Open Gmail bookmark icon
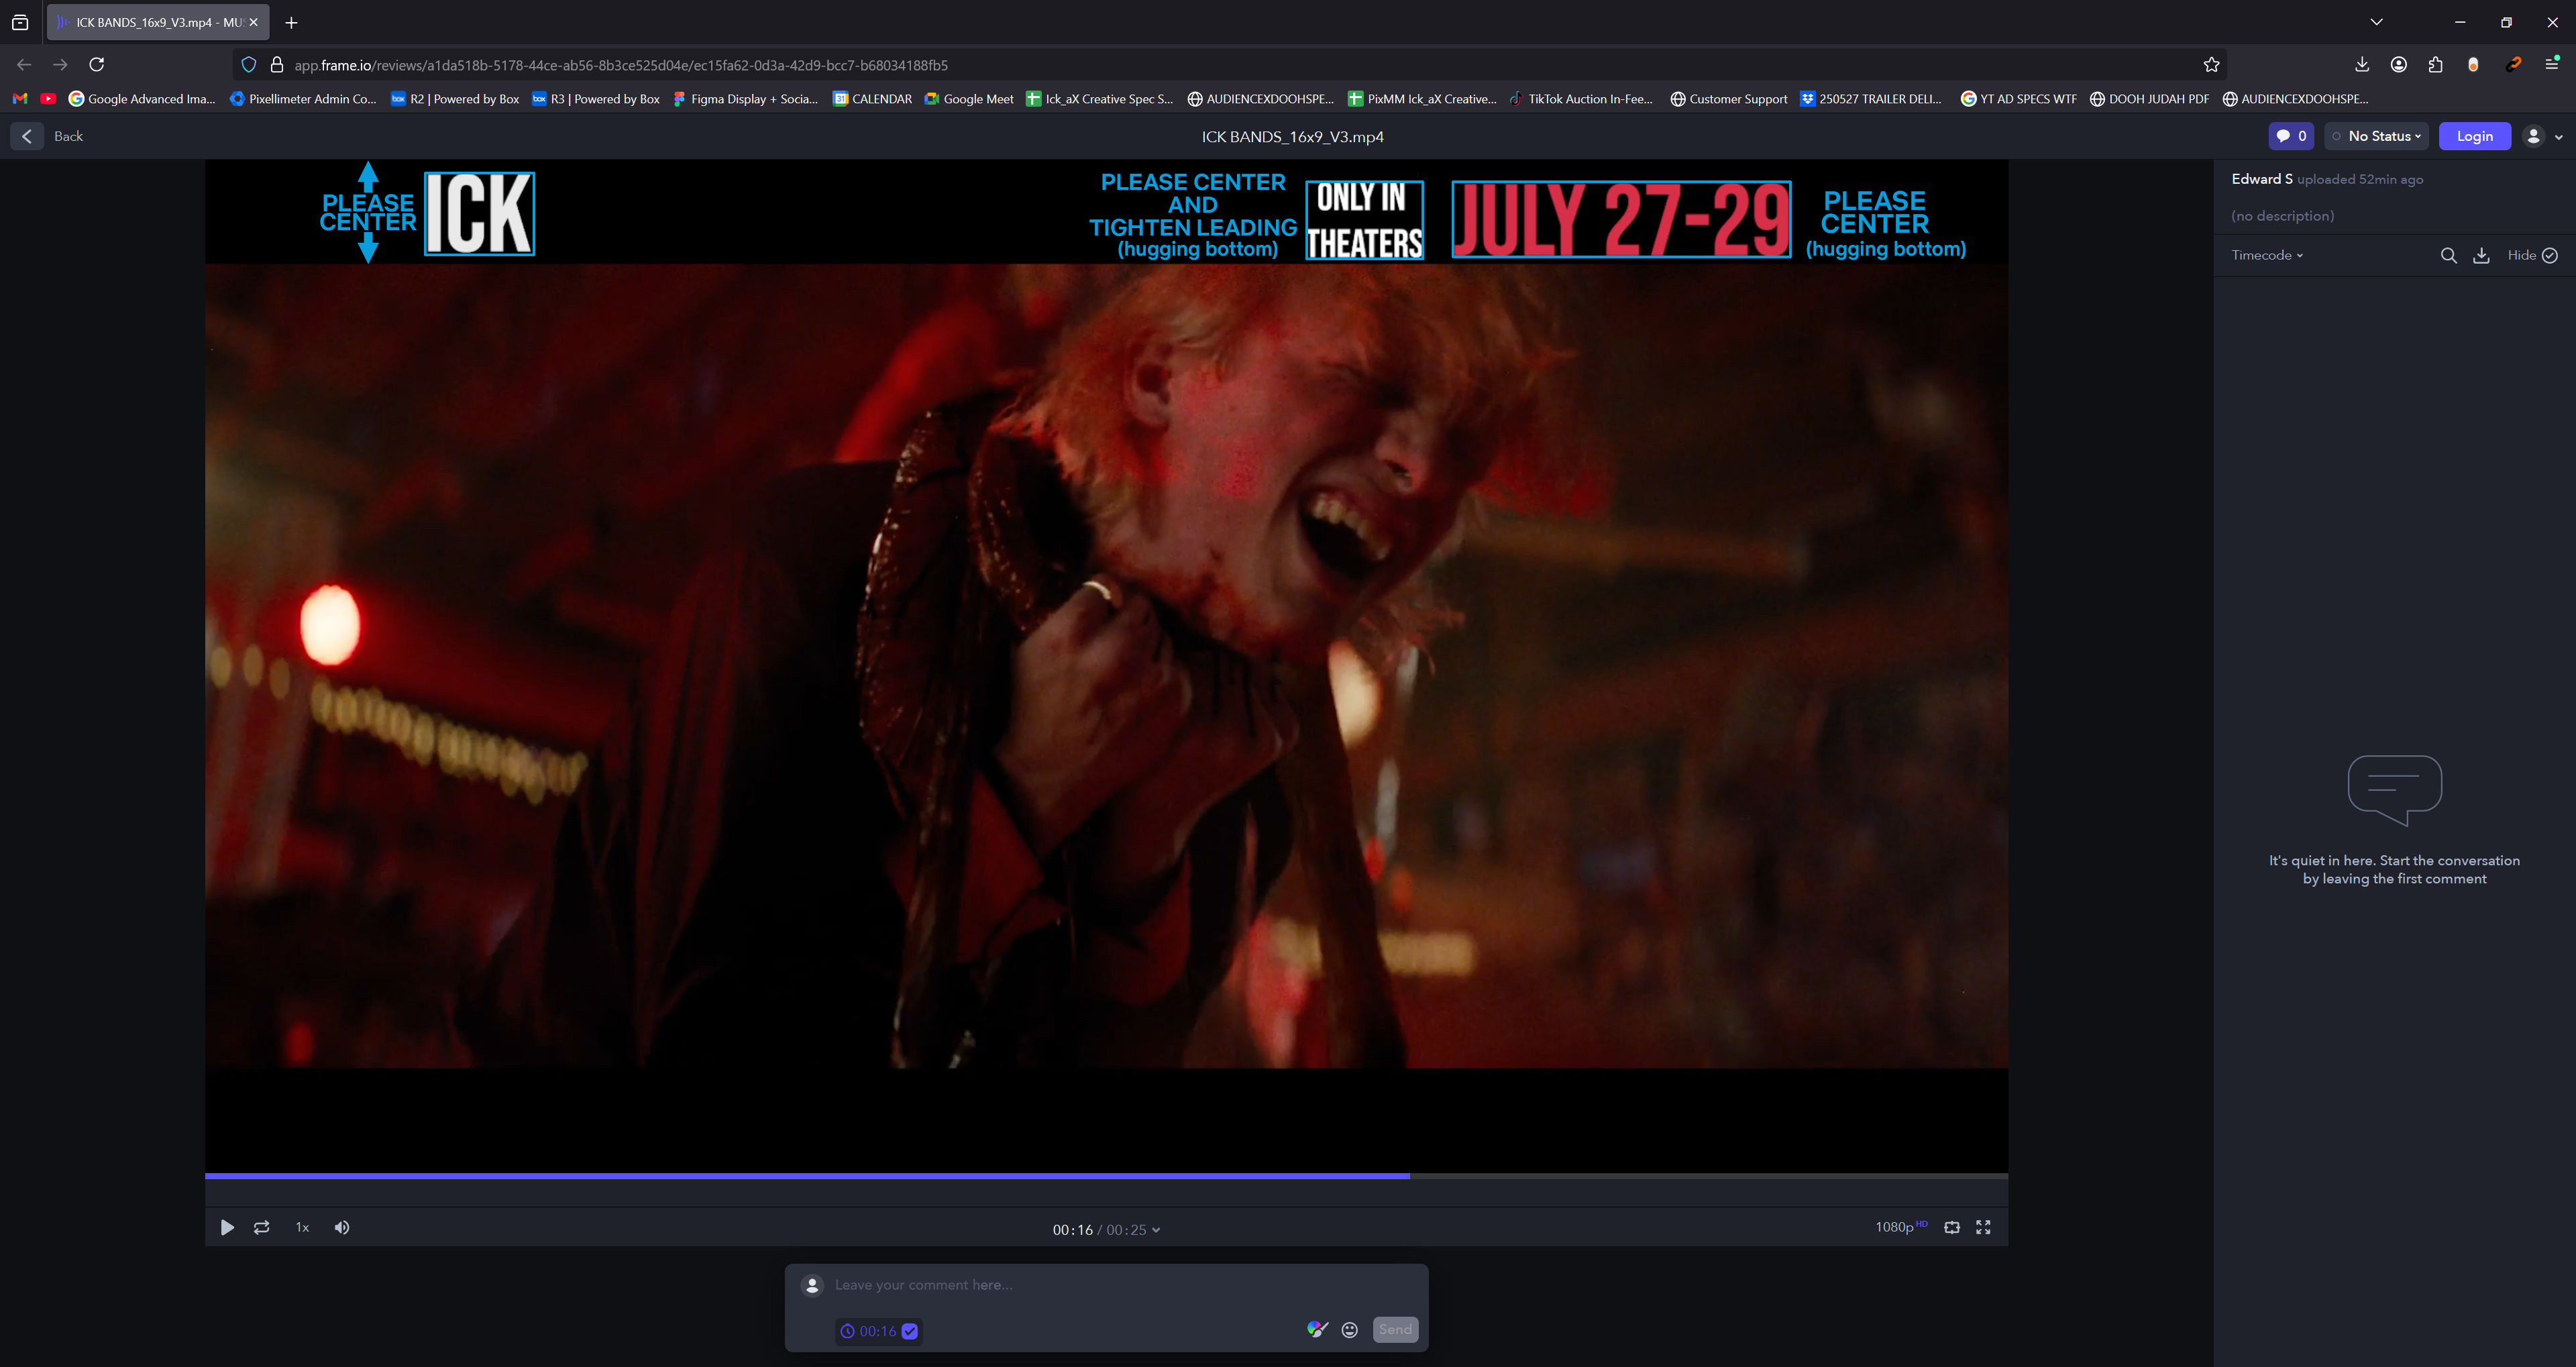This screenshot has width=2576, height=1367. point(20,99)
